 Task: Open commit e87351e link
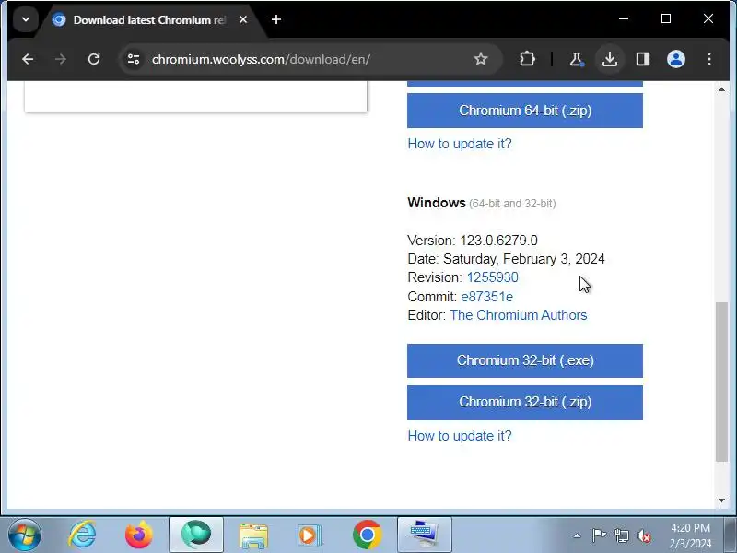click(x=486, y=297)
